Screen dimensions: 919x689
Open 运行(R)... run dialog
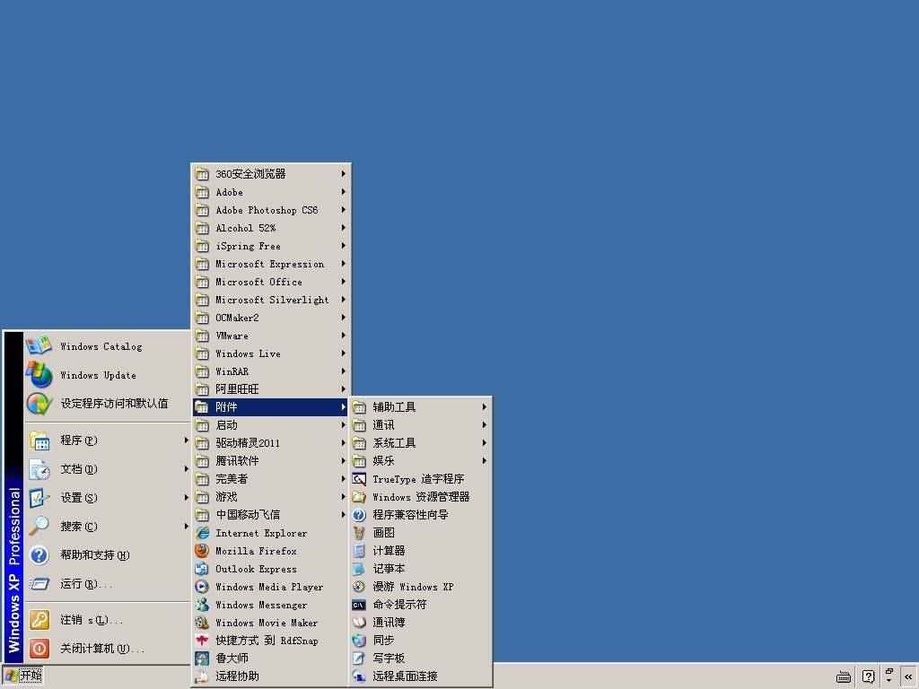pyautogui.click(x=108, y=583)
